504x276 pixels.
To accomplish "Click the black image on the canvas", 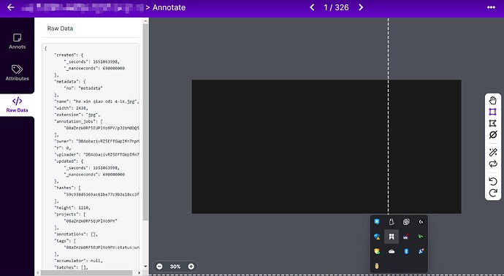I will [x=327, y=147].
